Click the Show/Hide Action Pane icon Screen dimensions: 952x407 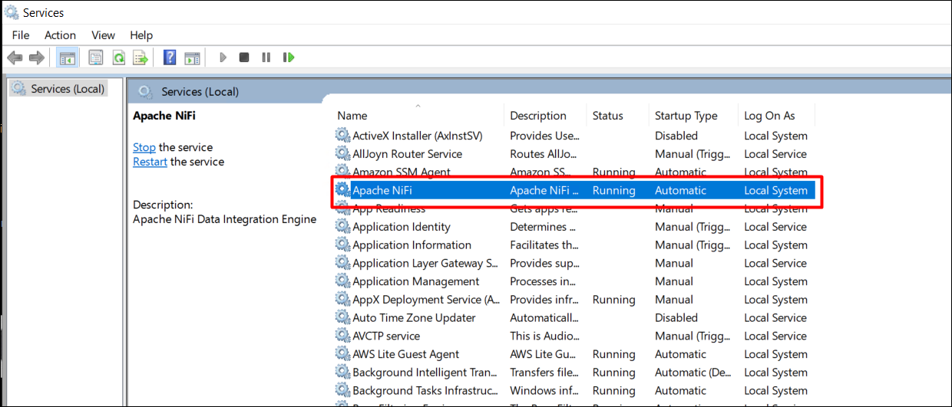coord(192,57)
